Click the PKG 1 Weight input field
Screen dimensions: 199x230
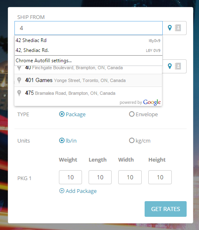[70, 177]
